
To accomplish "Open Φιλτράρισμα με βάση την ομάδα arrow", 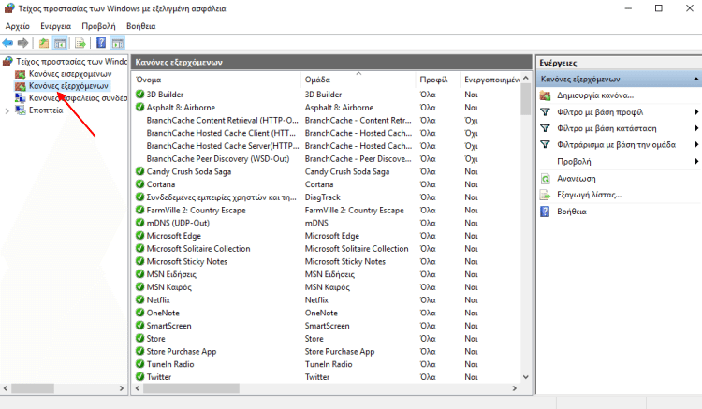I will (x=696, y=144).
